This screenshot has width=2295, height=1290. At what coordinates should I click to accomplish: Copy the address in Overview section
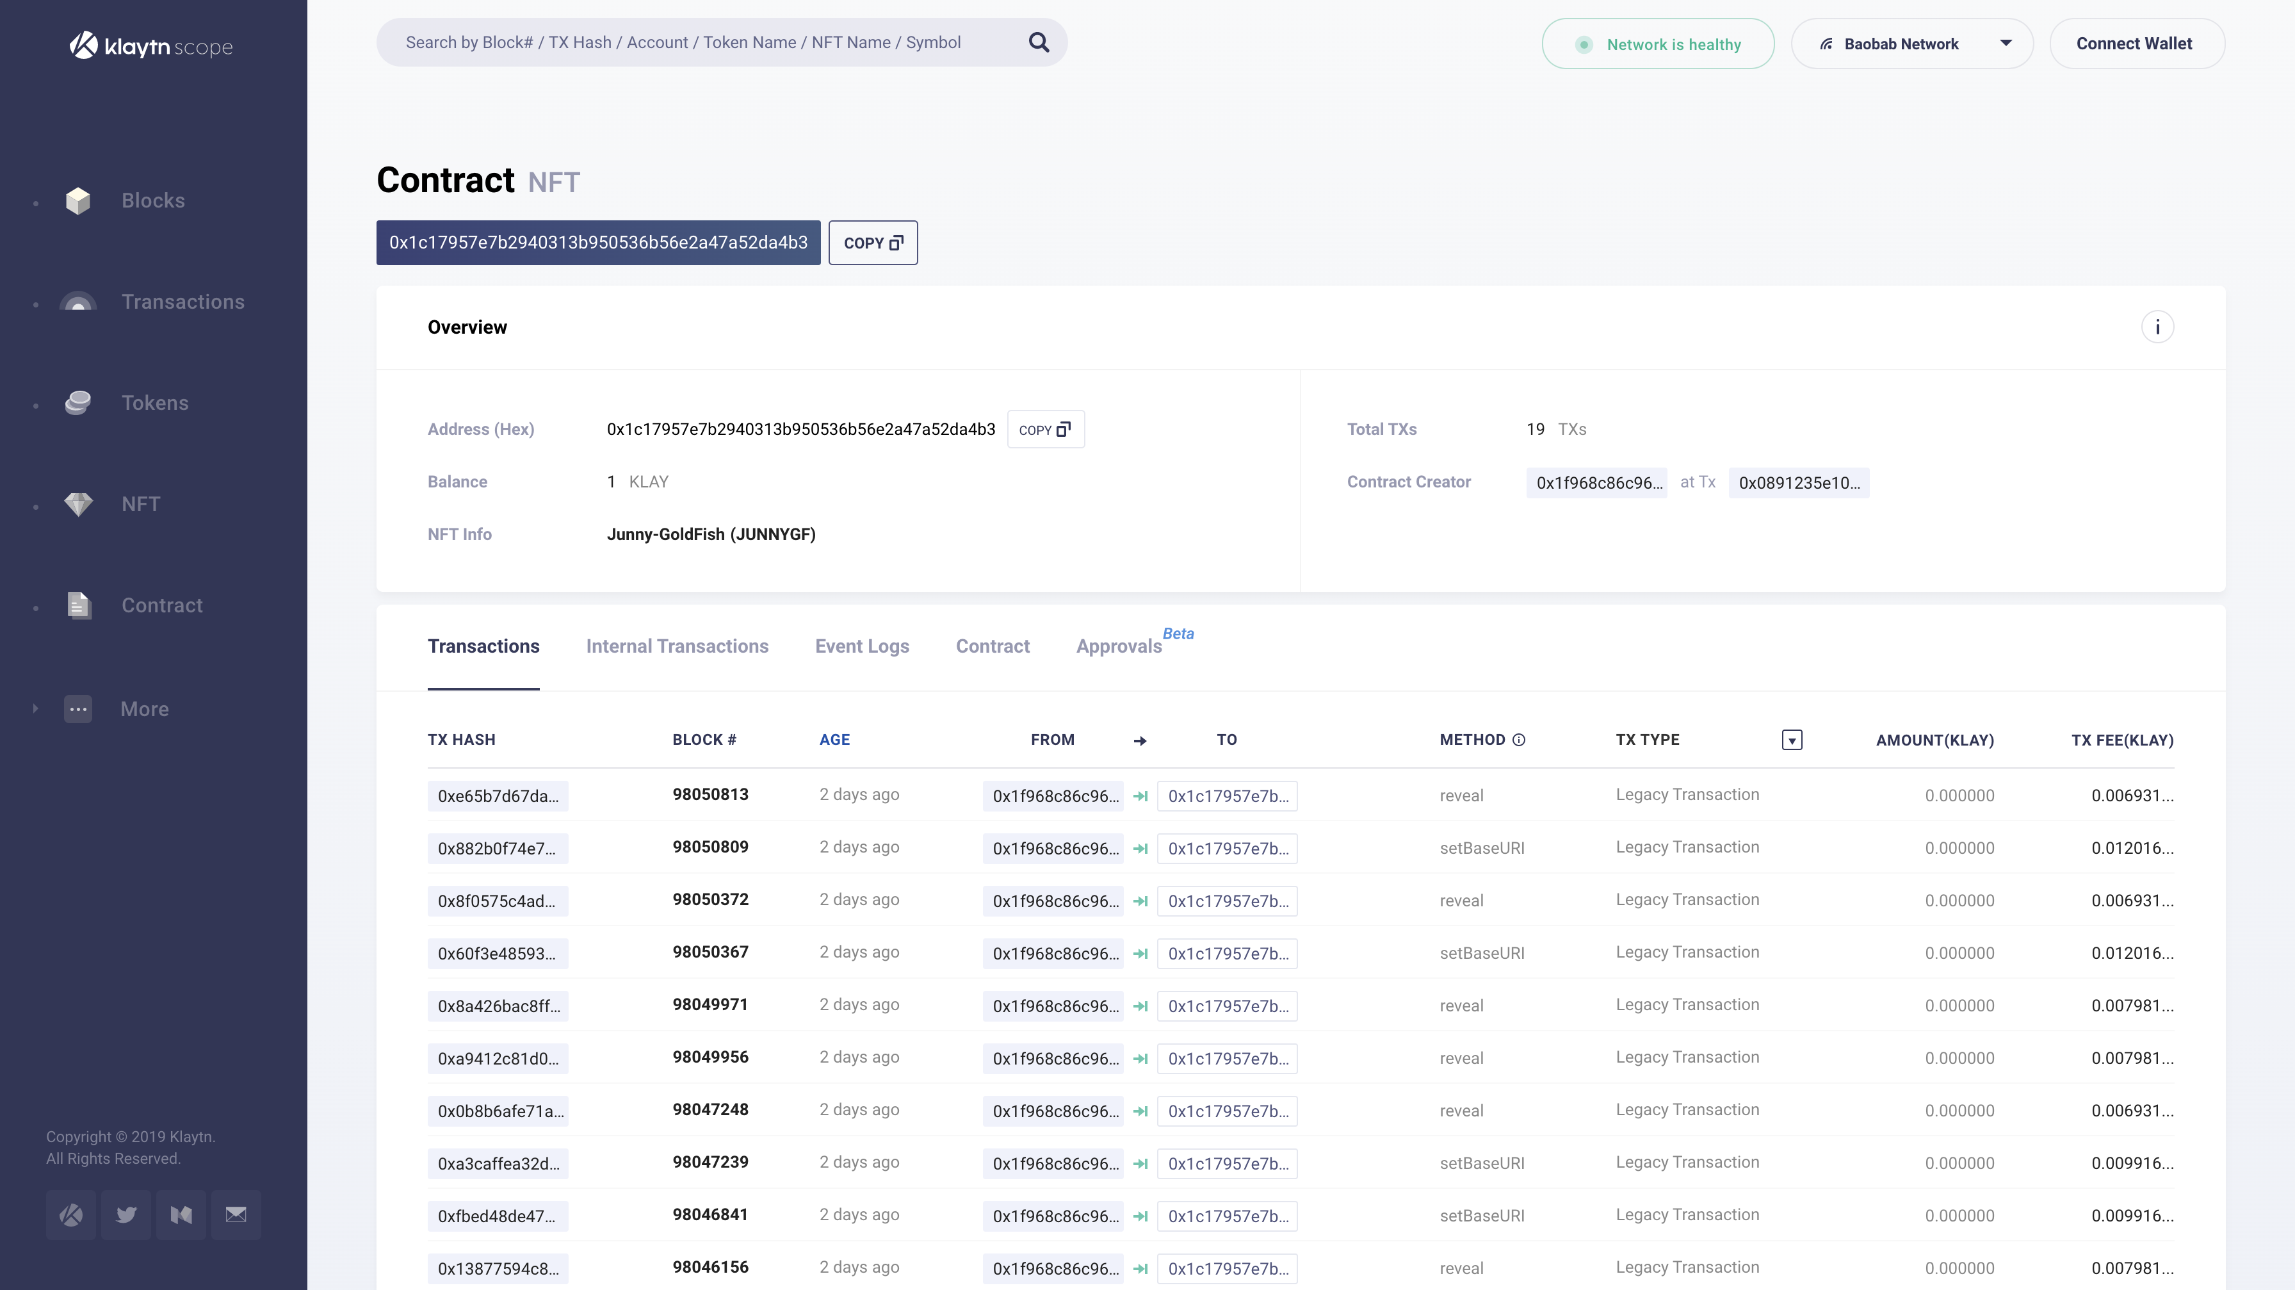pos(1045,429)
